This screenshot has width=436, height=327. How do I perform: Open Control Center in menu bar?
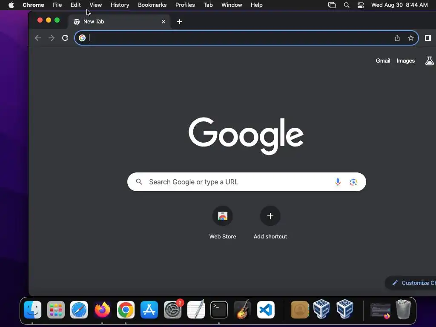coord(361,5)
